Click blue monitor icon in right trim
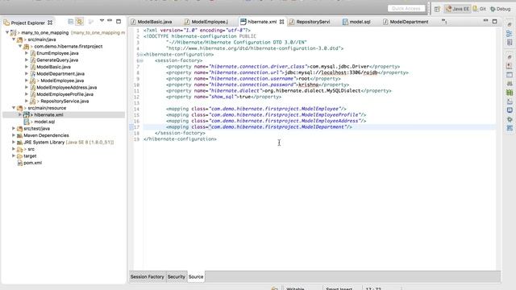516x290 pixels. [510, 110]
